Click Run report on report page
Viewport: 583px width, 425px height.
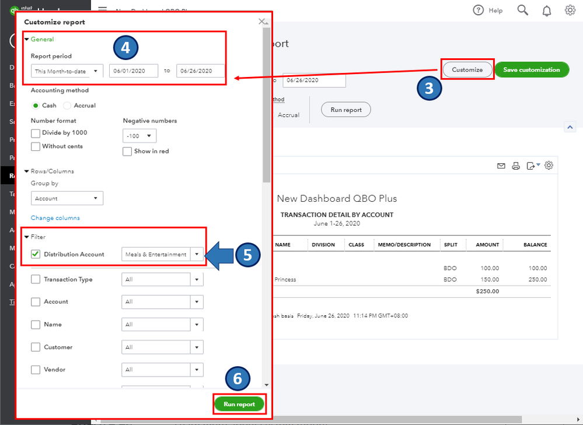tap(346, 110)
